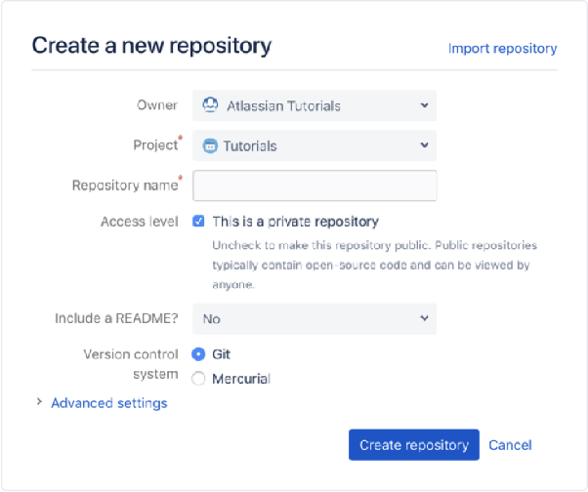The width and height of the screenshot is (588, 492).
Task: Click the "This is a private repository" label
Action: [296, 222]
